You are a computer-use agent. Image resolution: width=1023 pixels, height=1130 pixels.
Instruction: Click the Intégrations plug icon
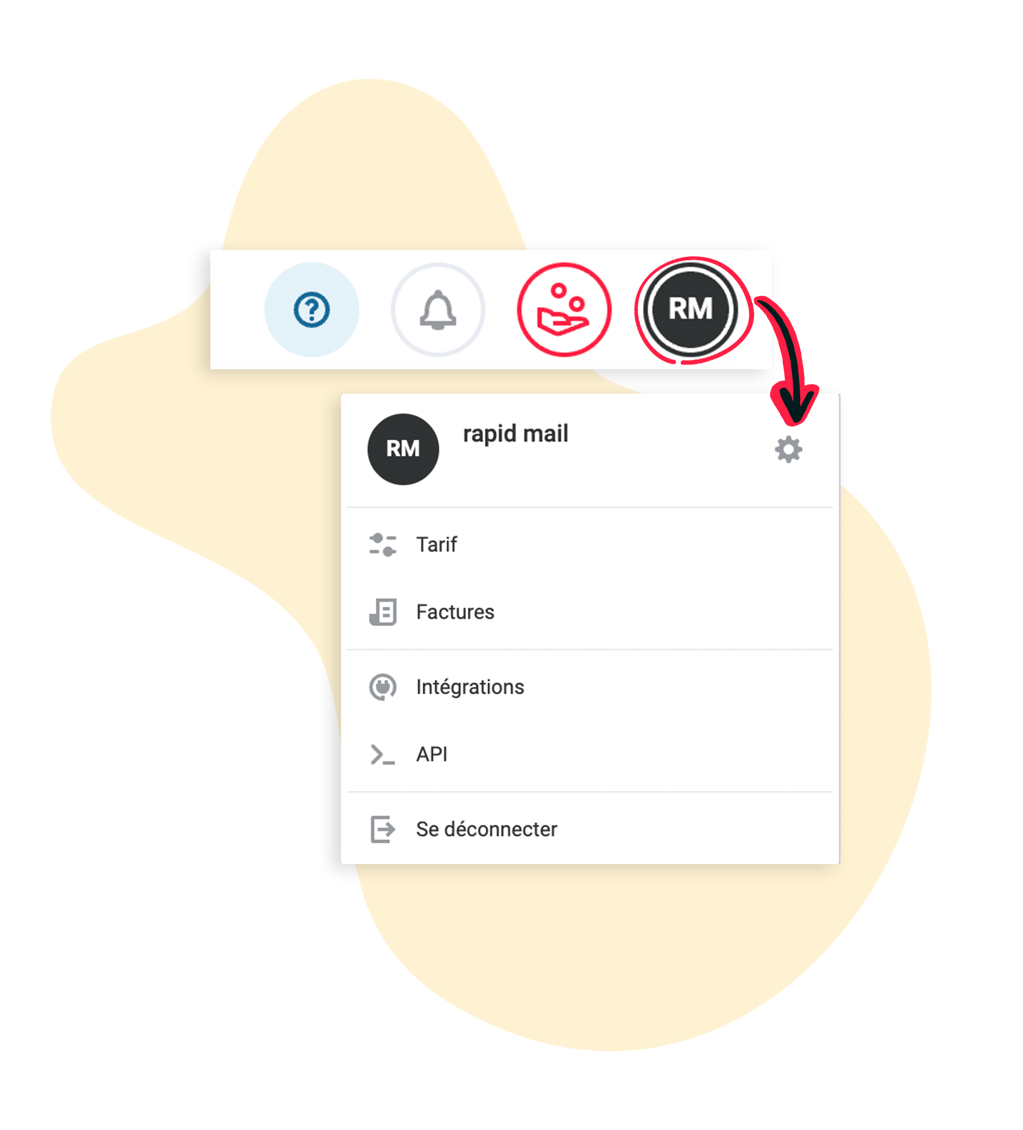[382, 687]
